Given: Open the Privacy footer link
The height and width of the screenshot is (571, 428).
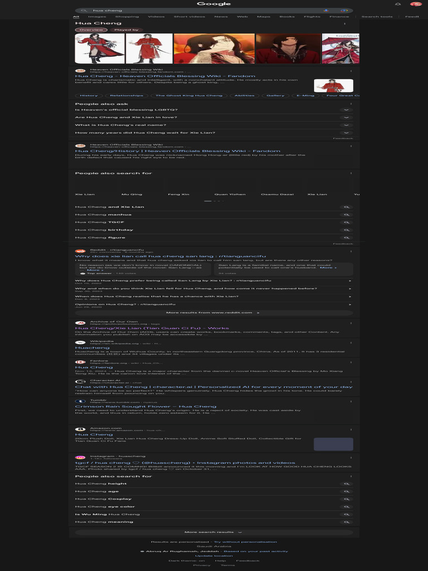Looking at the screenshot, I should point(202,565).
